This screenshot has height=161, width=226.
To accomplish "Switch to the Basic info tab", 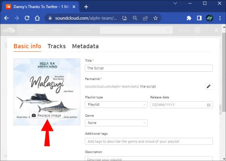I will [28, 46].
